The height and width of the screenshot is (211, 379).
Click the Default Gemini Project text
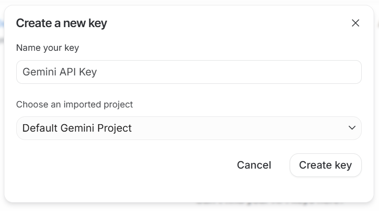[77, 128]
